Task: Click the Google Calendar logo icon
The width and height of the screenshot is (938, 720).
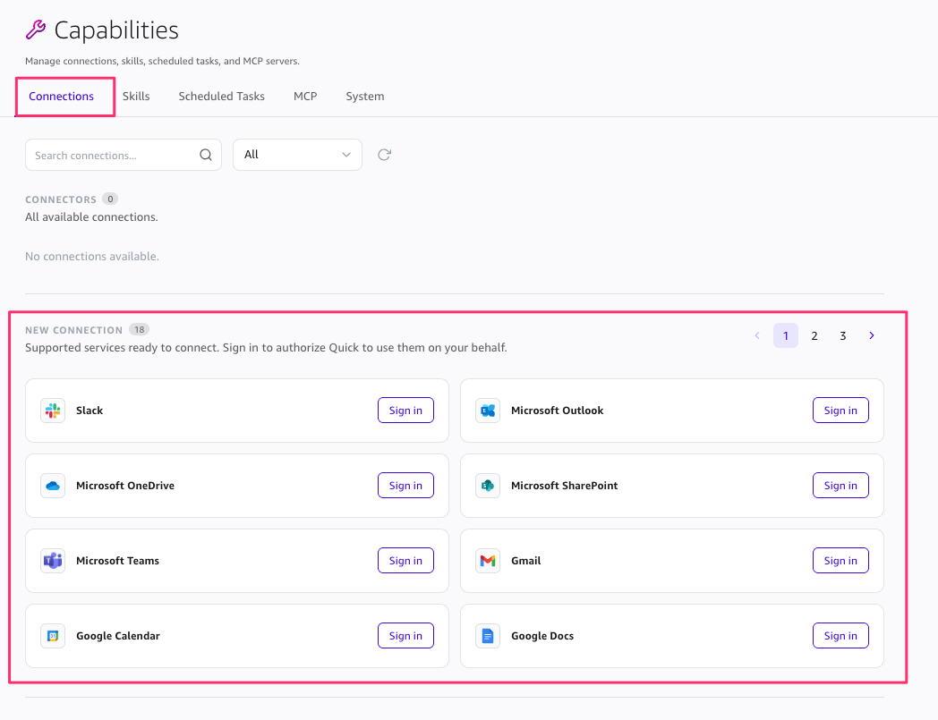Action: [x=53, y=636]
